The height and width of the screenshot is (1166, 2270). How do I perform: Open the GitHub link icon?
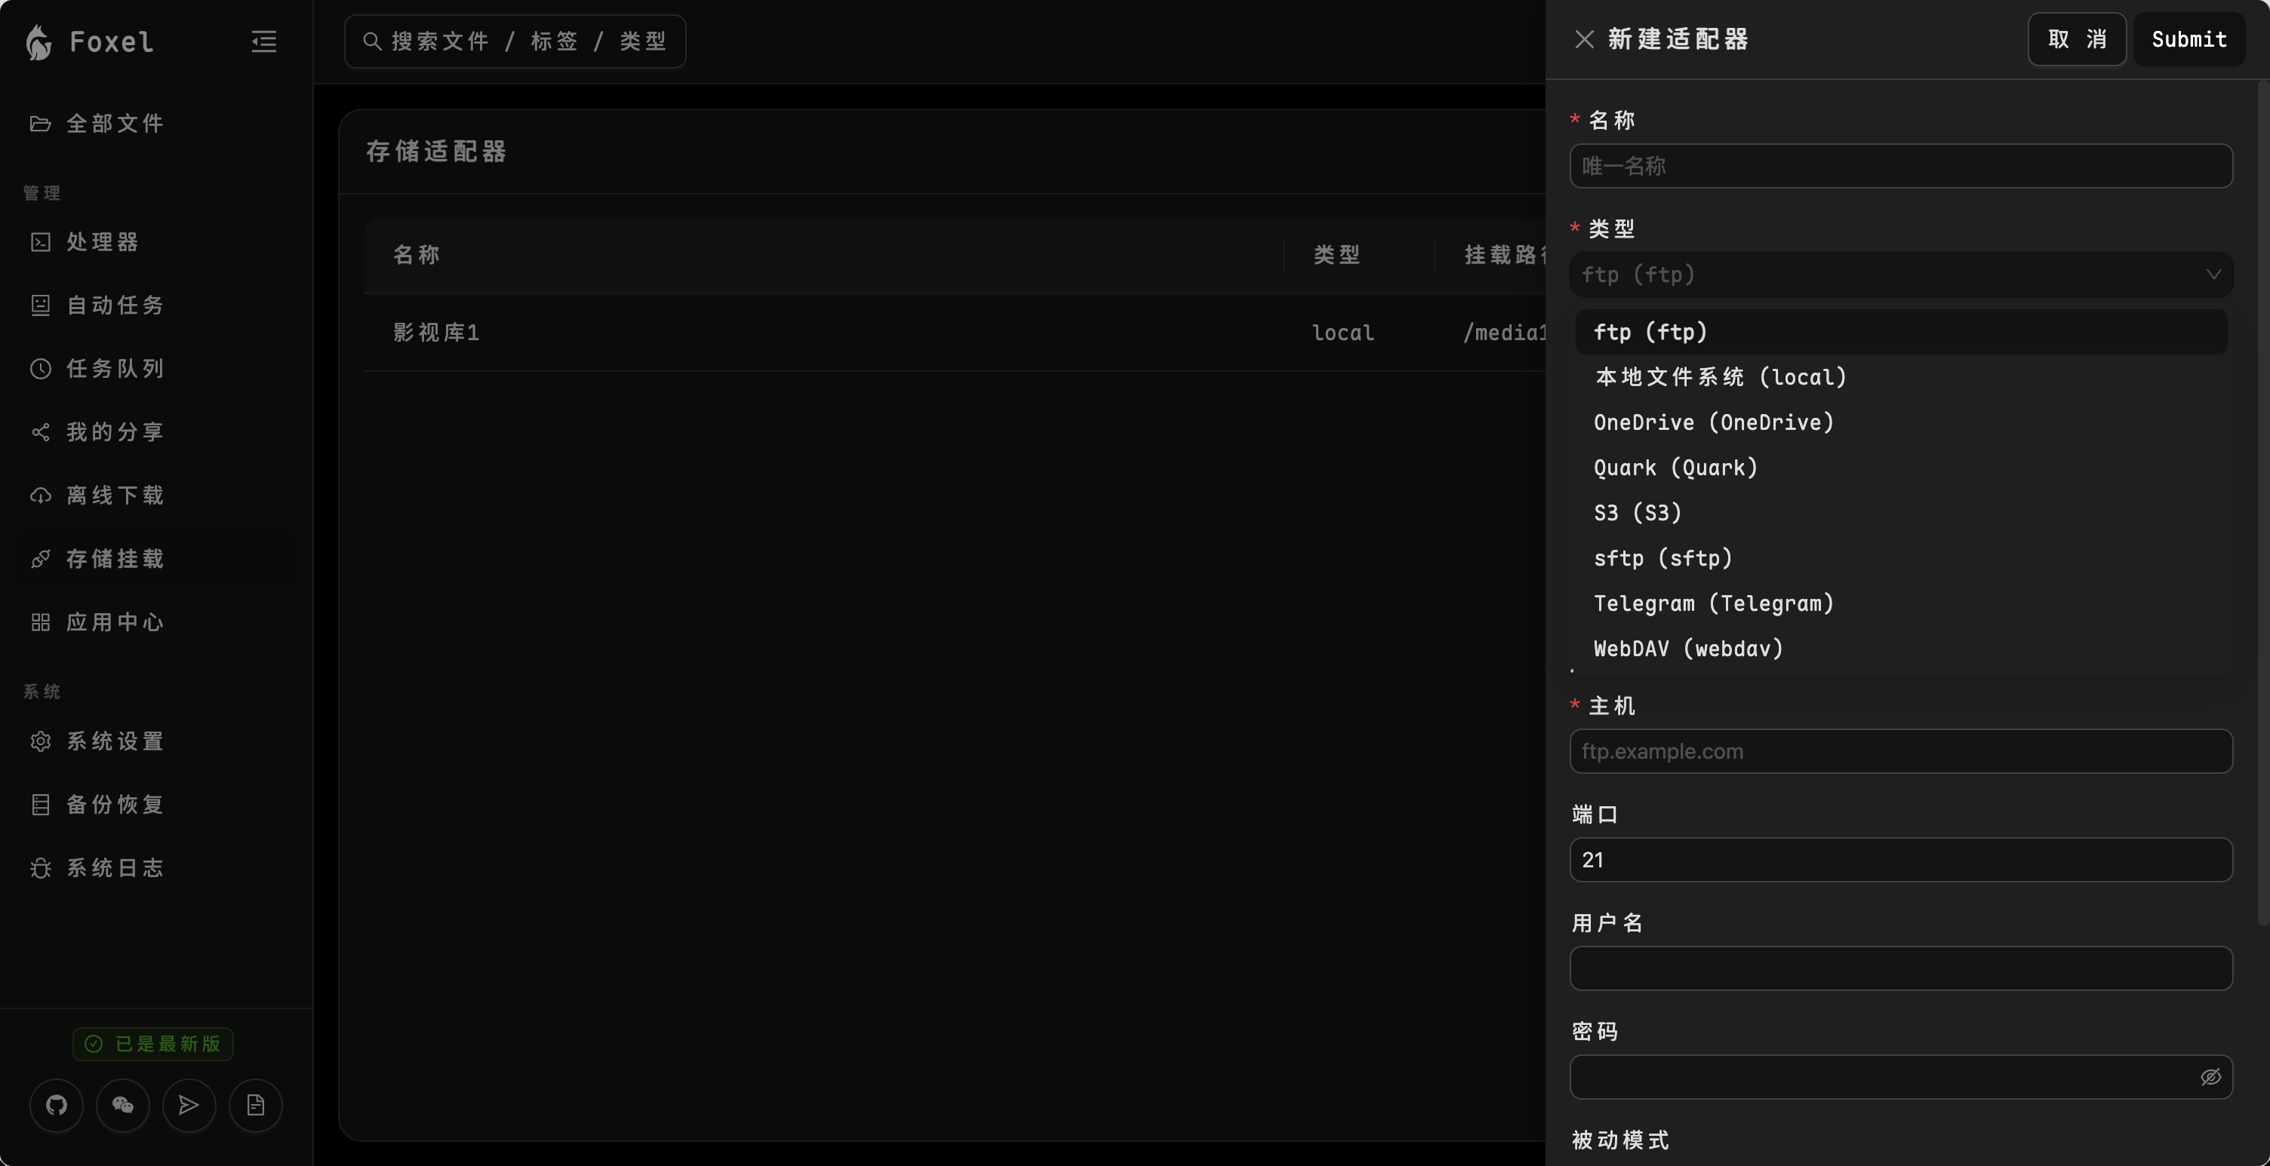57,1105
